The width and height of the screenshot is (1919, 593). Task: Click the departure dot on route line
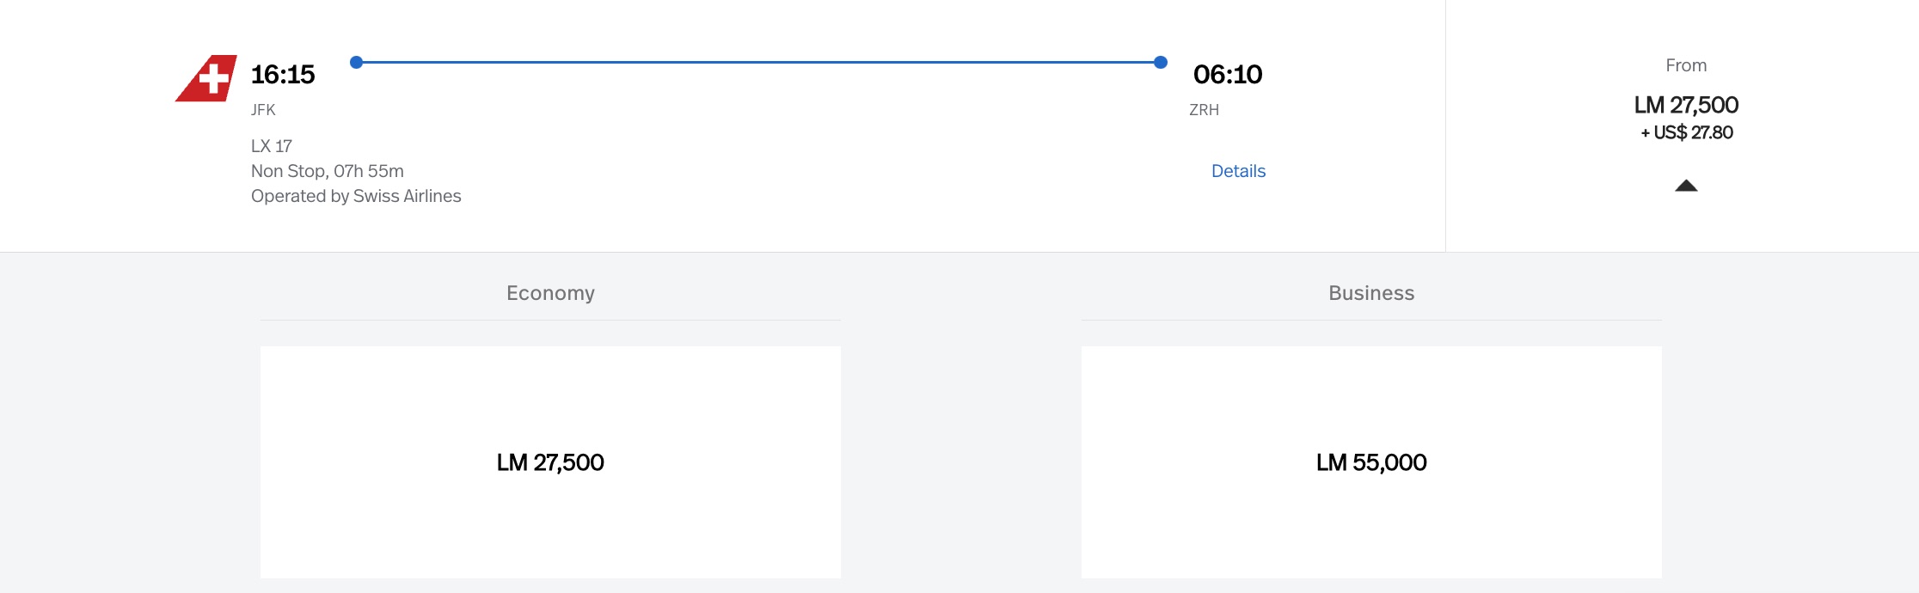(x=357, y=62)
